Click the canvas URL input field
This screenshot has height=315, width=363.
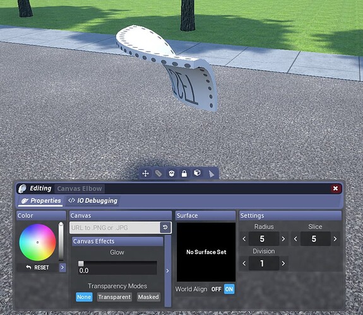[115, 227]
